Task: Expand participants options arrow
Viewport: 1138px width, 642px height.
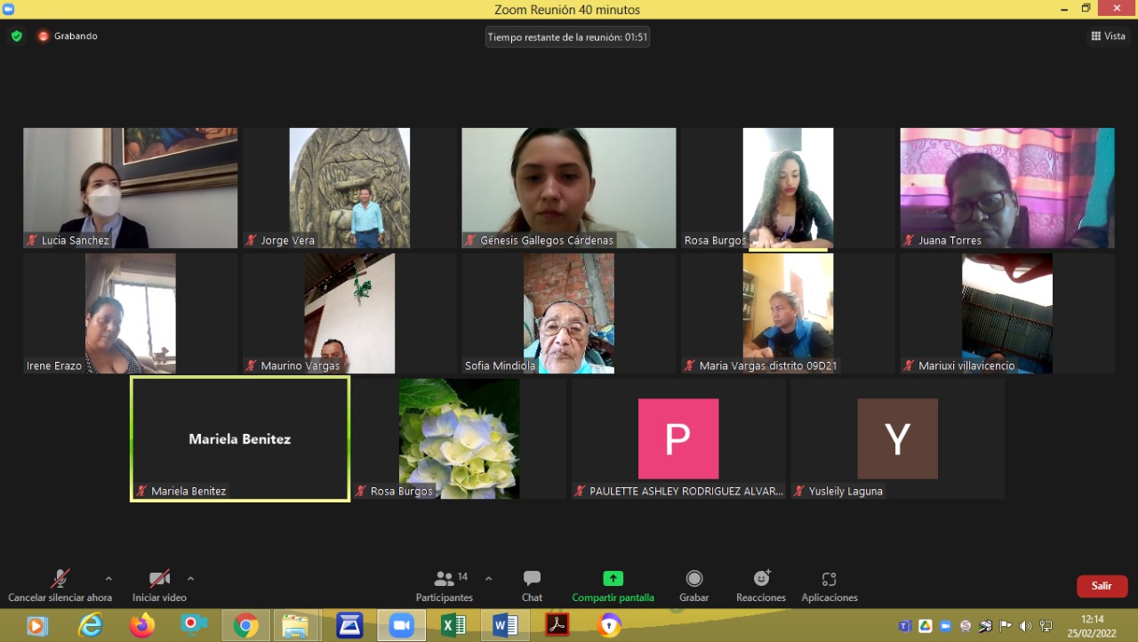Action: (x=488, y=578)
